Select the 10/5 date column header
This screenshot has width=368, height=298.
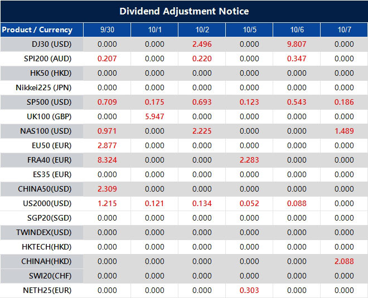tap(249, 30)
